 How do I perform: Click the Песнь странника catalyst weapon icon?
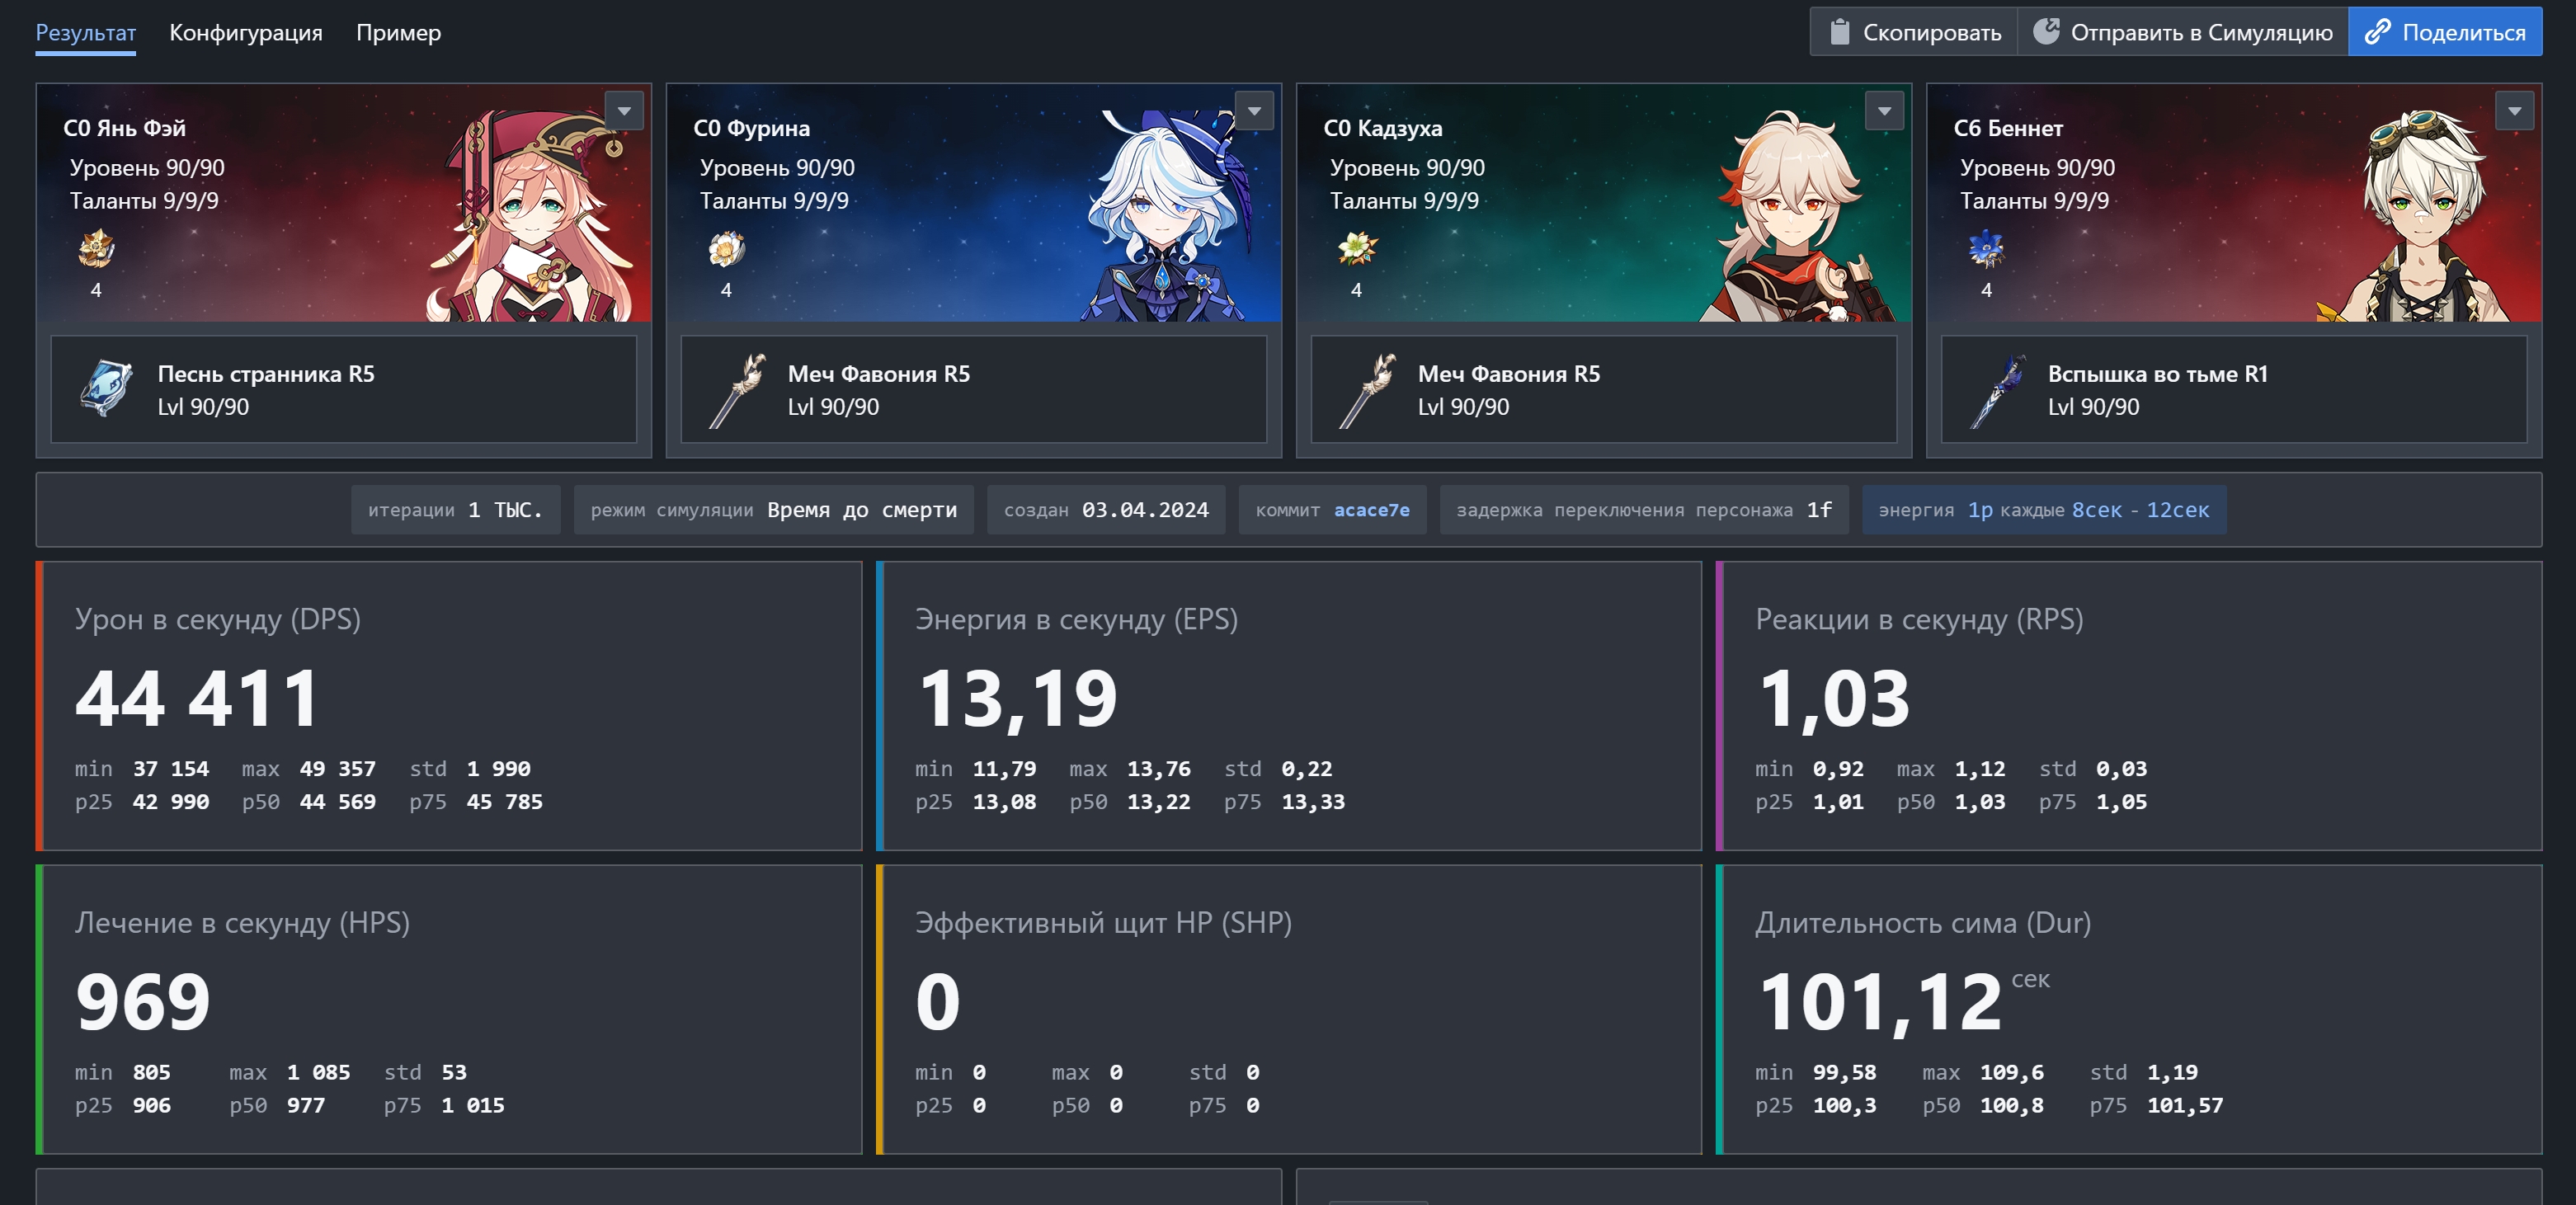coord(106,388)
